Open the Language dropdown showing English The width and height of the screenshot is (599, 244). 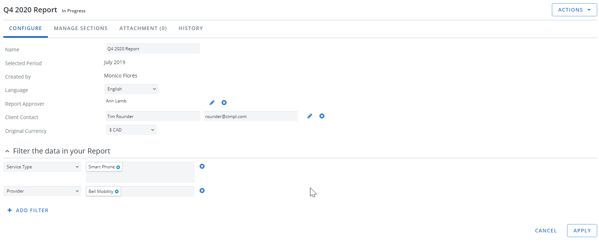coord(131,89)
